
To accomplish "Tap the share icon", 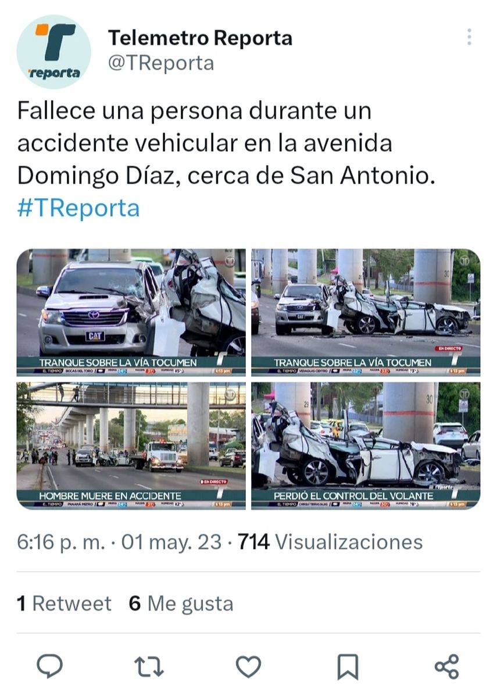I will click(447, 666).
